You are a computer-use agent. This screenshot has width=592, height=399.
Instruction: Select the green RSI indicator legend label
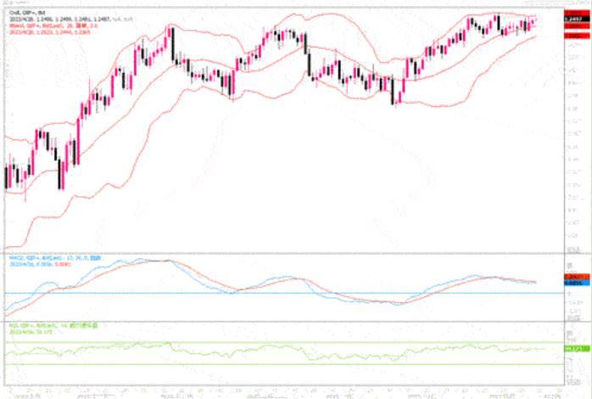click(53, 326)
